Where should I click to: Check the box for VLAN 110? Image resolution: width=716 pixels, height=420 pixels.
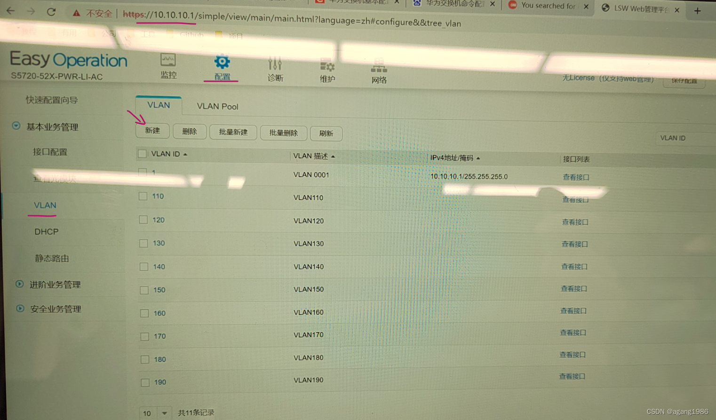143,196
